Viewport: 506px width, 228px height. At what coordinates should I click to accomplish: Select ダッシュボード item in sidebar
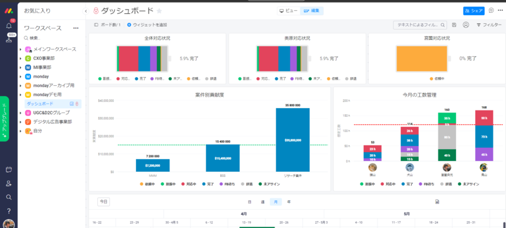(53, 104)
